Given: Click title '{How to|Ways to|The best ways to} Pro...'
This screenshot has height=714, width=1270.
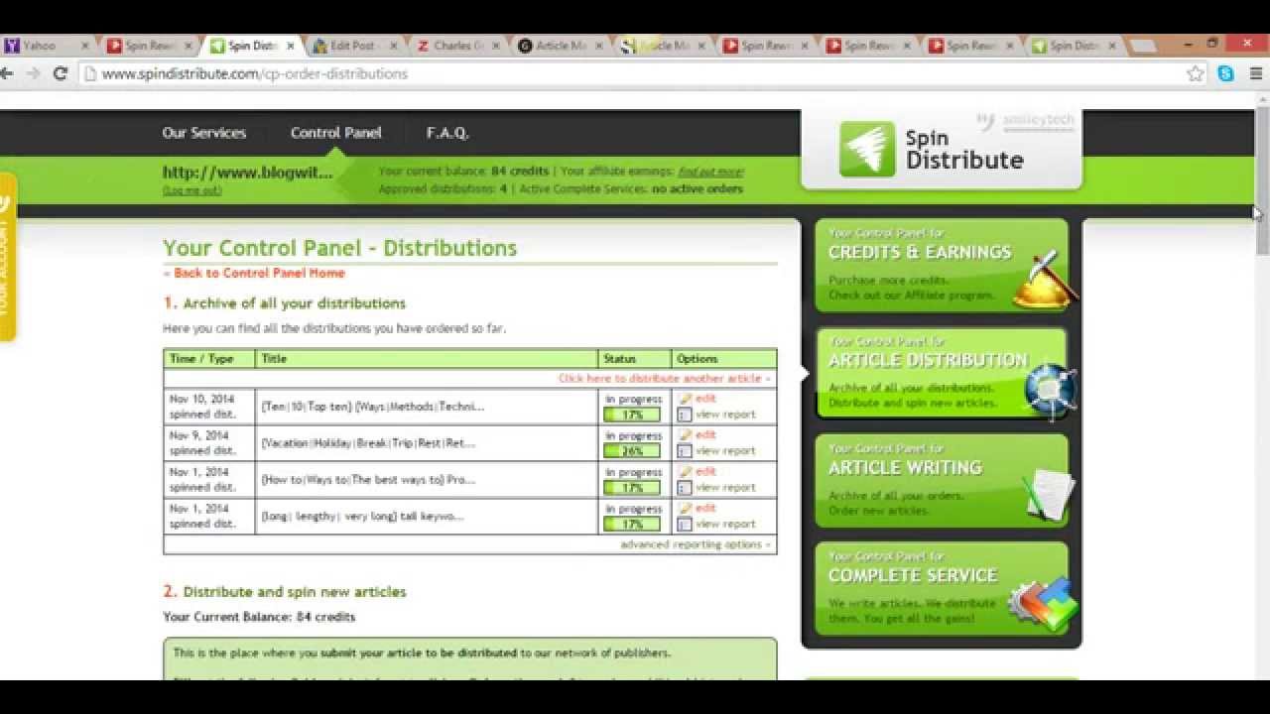Looking at the screenshot, I should pyautogui.click(x=368, y=480).
